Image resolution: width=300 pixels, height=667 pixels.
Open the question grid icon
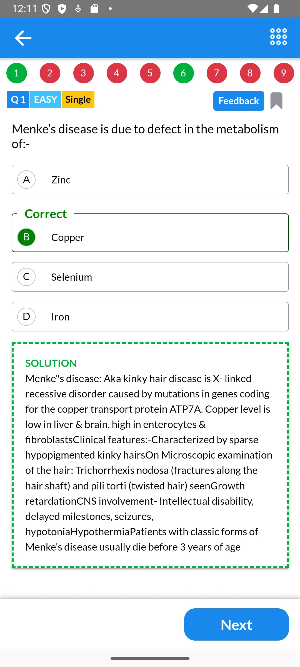tap(278, 37)
